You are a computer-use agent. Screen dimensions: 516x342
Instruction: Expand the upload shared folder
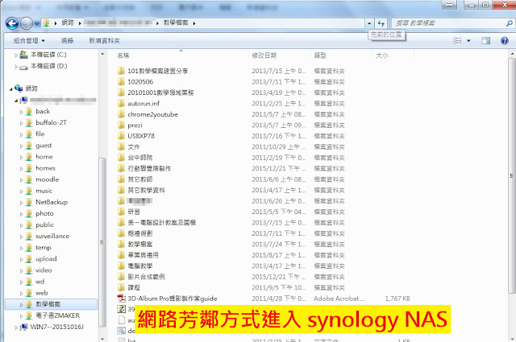coord(22,259)
